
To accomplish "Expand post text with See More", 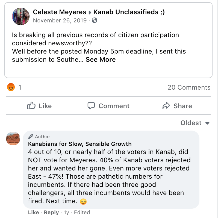I will (101, 60).
